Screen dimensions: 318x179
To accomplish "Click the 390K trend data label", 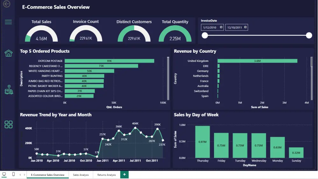I will click(157, 124).
